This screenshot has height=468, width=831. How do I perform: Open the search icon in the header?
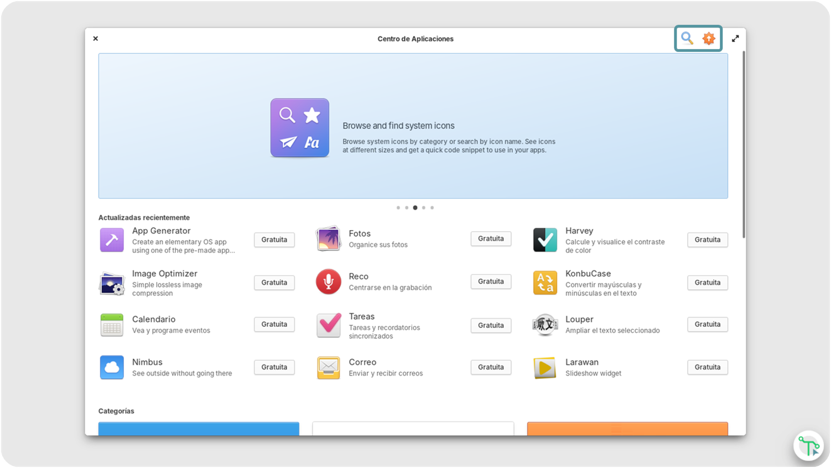(687, 38)
